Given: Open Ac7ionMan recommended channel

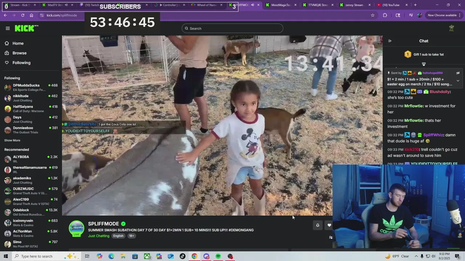Looking at the screenshot, I should (x=31, y=233).
